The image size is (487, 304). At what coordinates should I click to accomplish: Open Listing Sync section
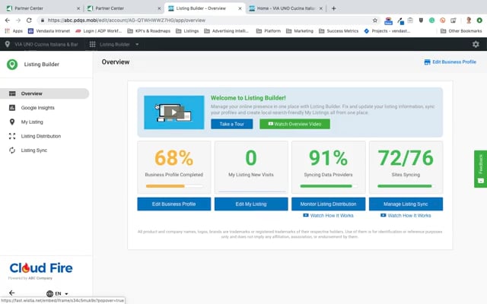(34, 150)
